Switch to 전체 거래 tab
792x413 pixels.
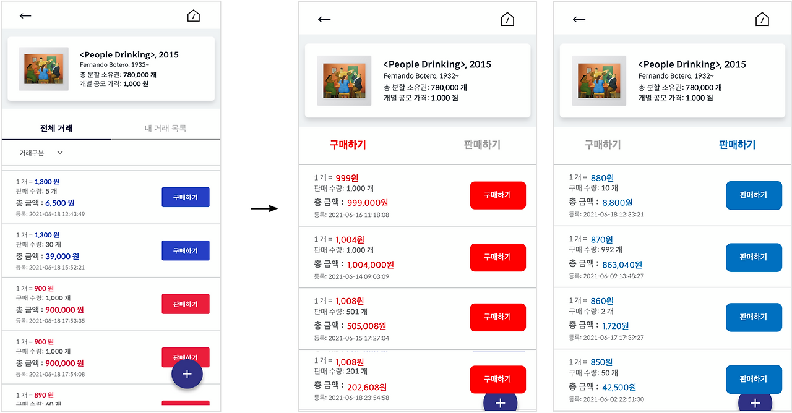pyautogui.click(x=56, y=128)
